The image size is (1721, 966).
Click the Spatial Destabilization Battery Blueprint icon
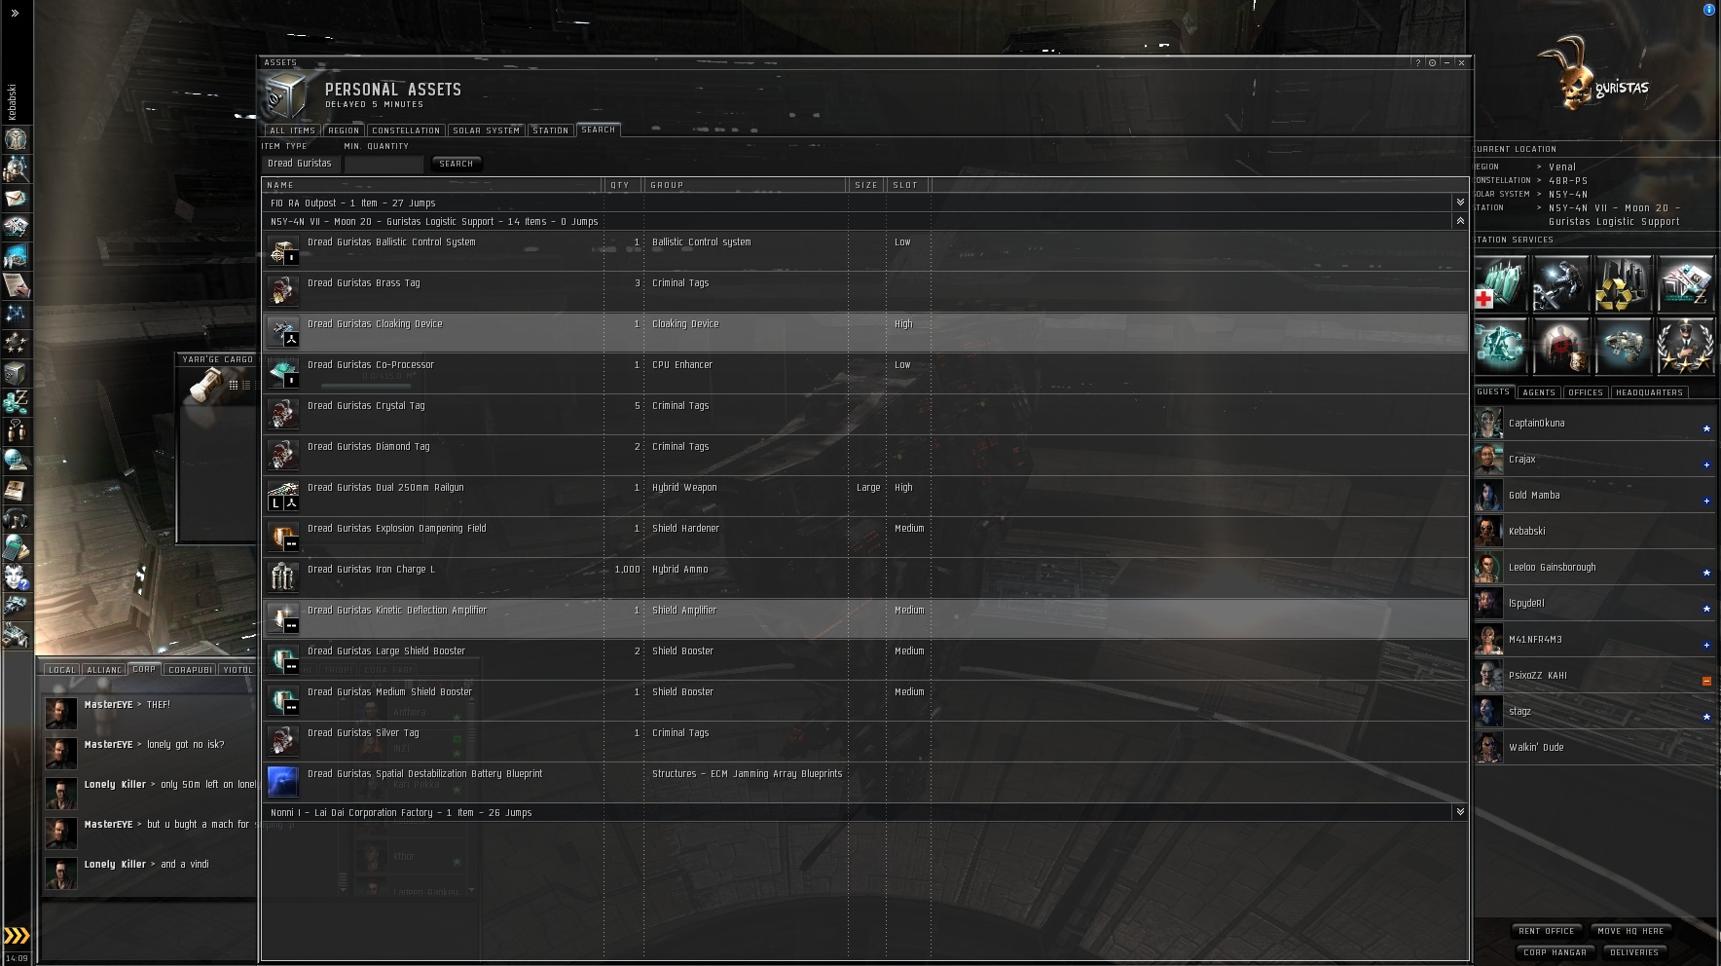click(283, 782)
